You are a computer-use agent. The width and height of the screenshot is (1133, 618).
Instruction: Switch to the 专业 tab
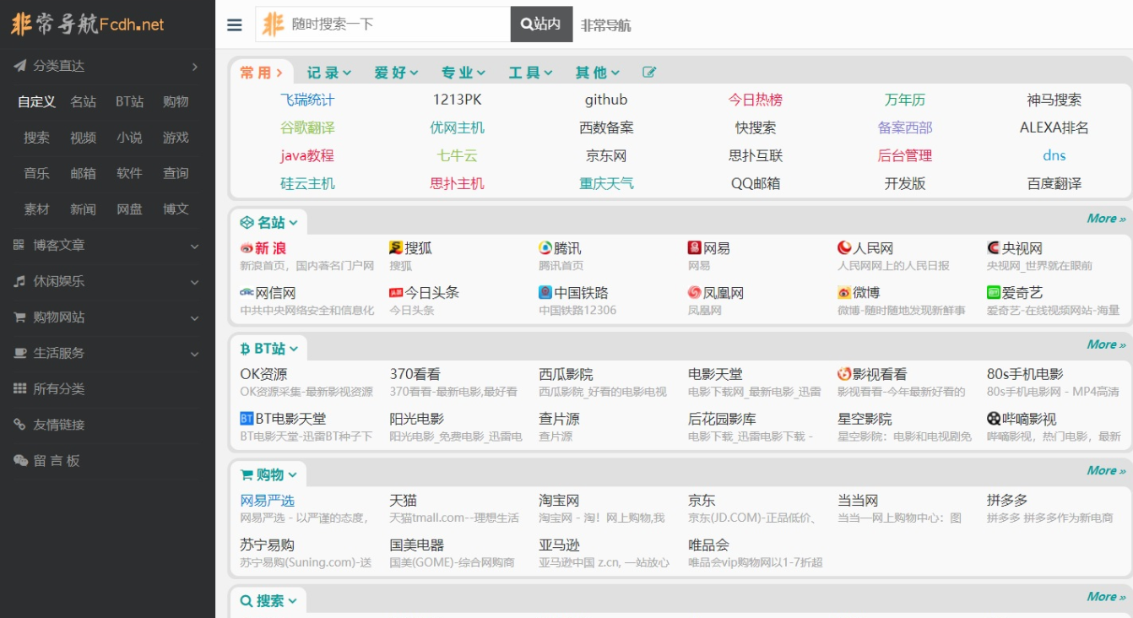pyautogui.click(x=463, y=73)
